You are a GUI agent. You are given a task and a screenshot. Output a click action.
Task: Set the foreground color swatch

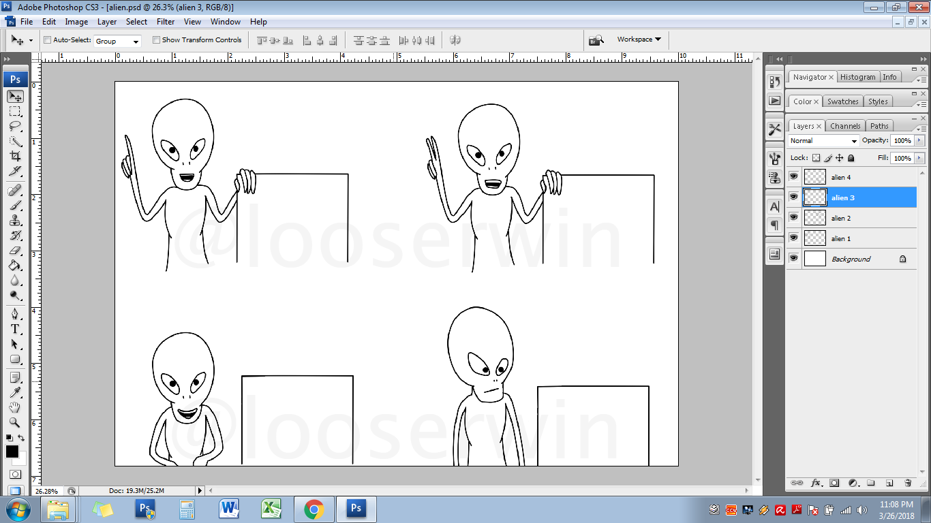12,451
